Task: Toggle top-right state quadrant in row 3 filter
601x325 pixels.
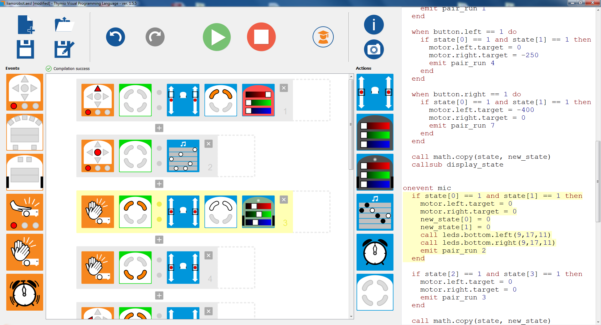Action: [142, 206]
